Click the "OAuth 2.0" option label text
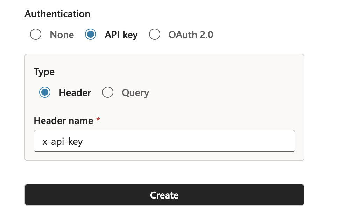Screen dimensions: 361x224 191,35
